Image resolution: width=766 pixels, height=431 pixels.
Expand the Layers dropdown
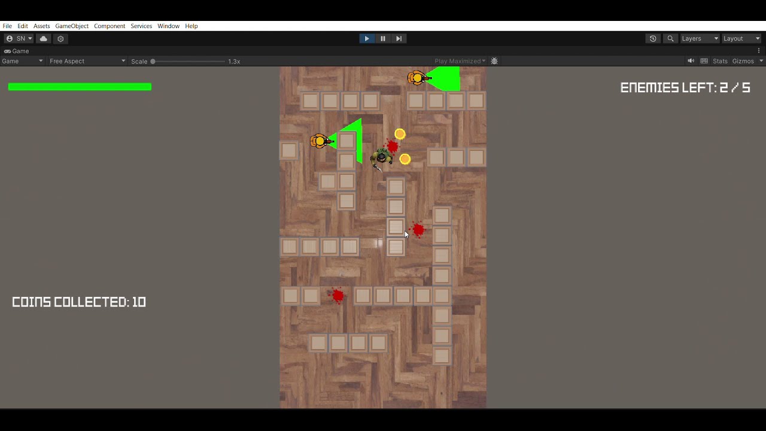700,38
